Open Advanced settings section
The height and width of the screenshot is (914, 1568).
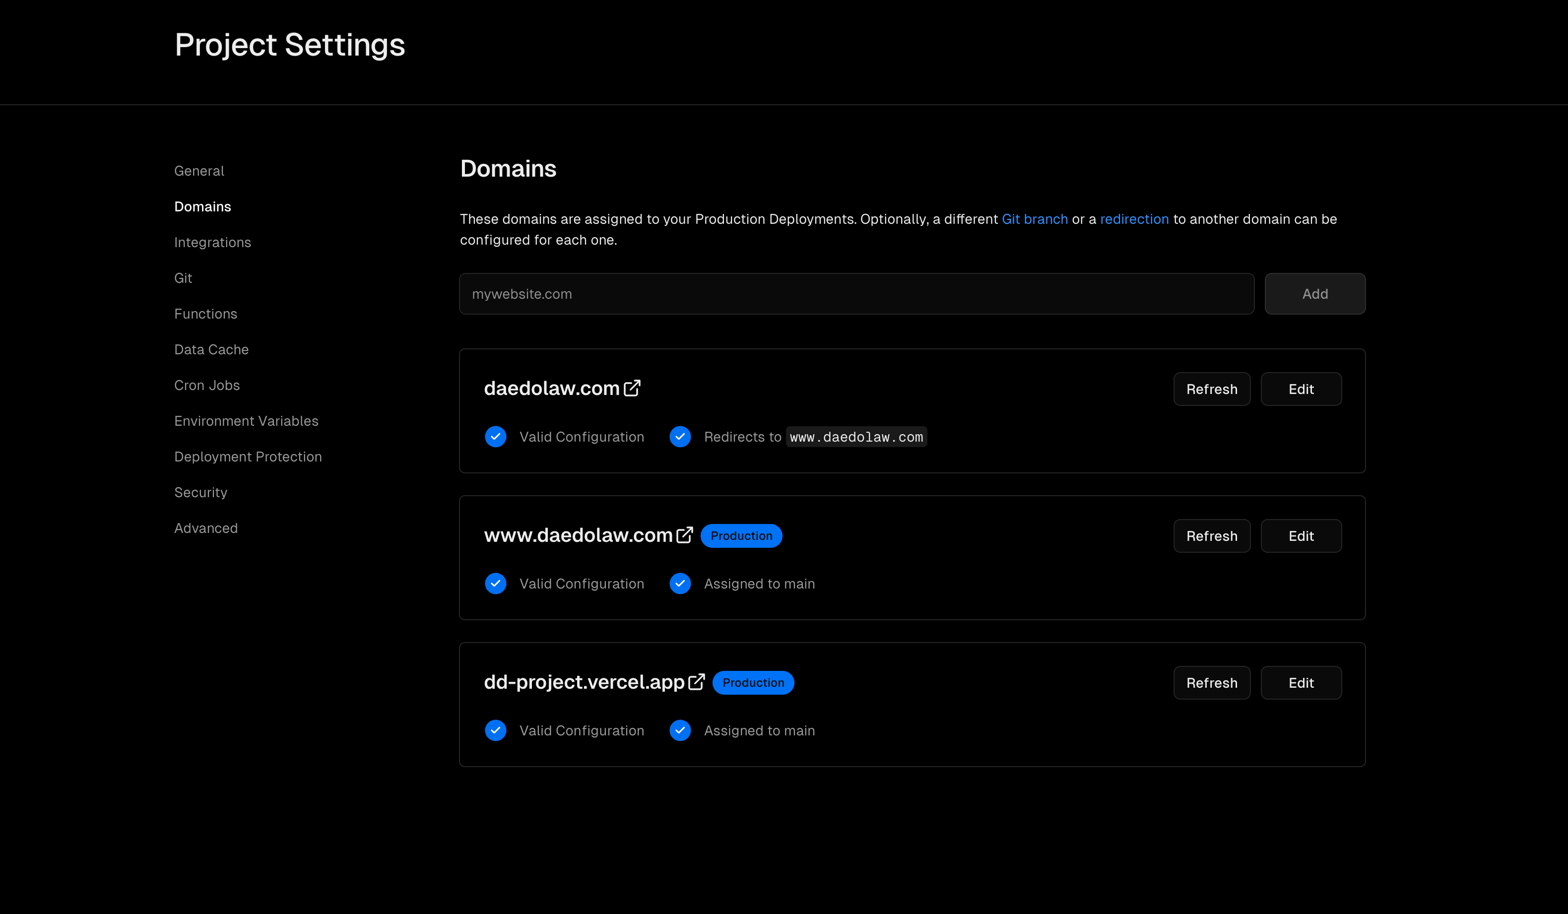(x=206, y=528)
